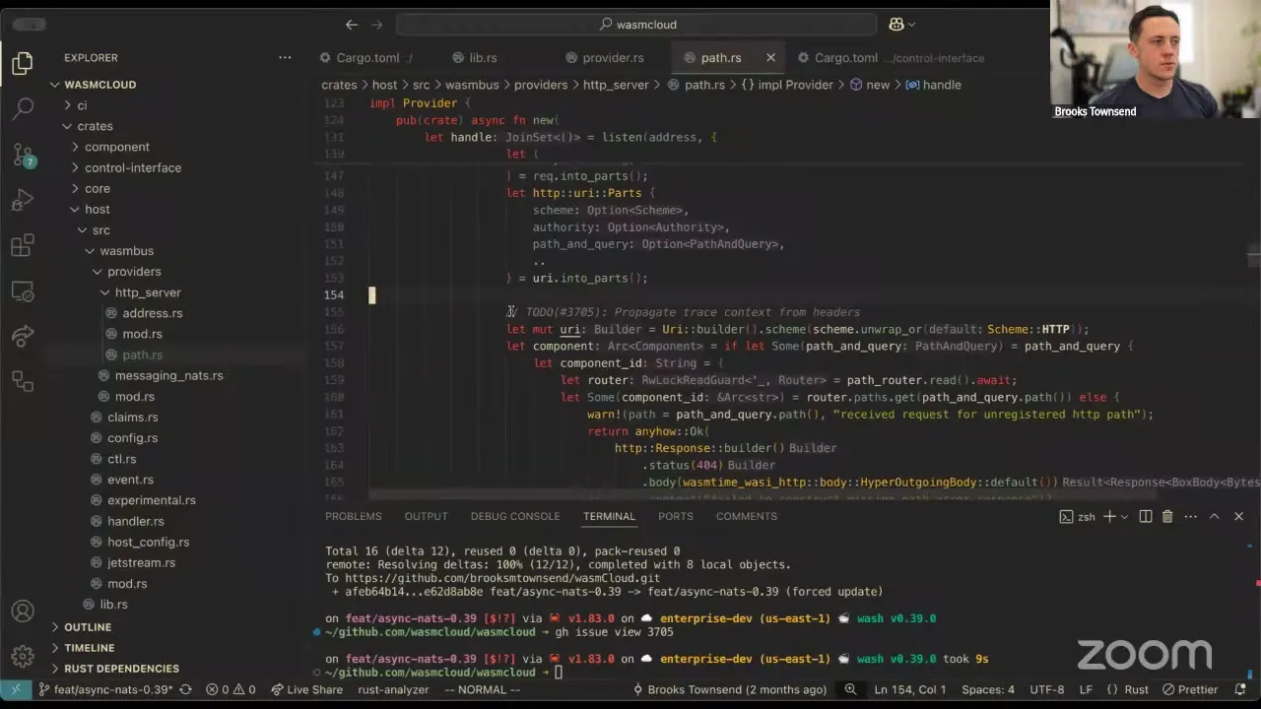This screenshot has width=1261, height=709.
Task: Open the Live Share activity bar view
Action: pyautogui.click(x=22, y=336)
